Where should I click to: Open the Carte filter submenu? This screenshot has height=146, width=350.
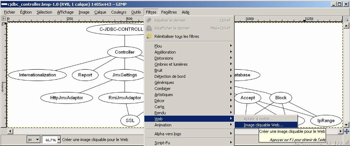point(189,107)
